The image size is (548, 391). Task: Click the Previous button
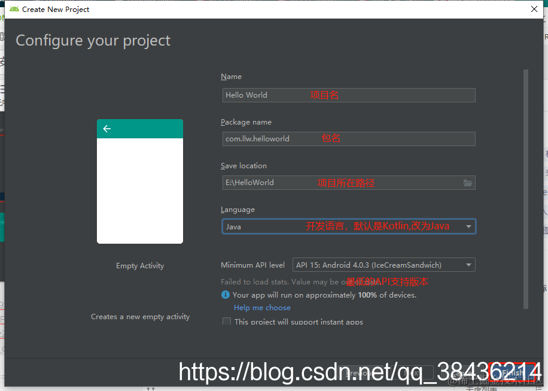(x=360, y=373)
